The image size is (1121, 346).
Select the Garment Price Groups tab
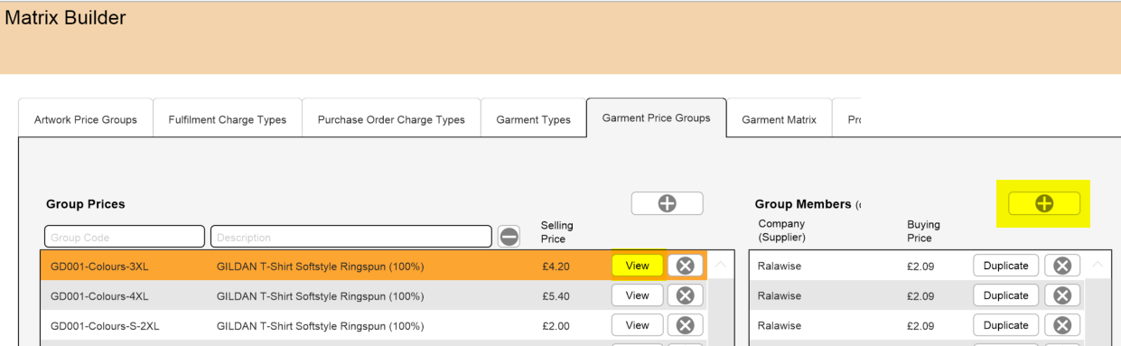pyautogui.click(x=656, y=118)
